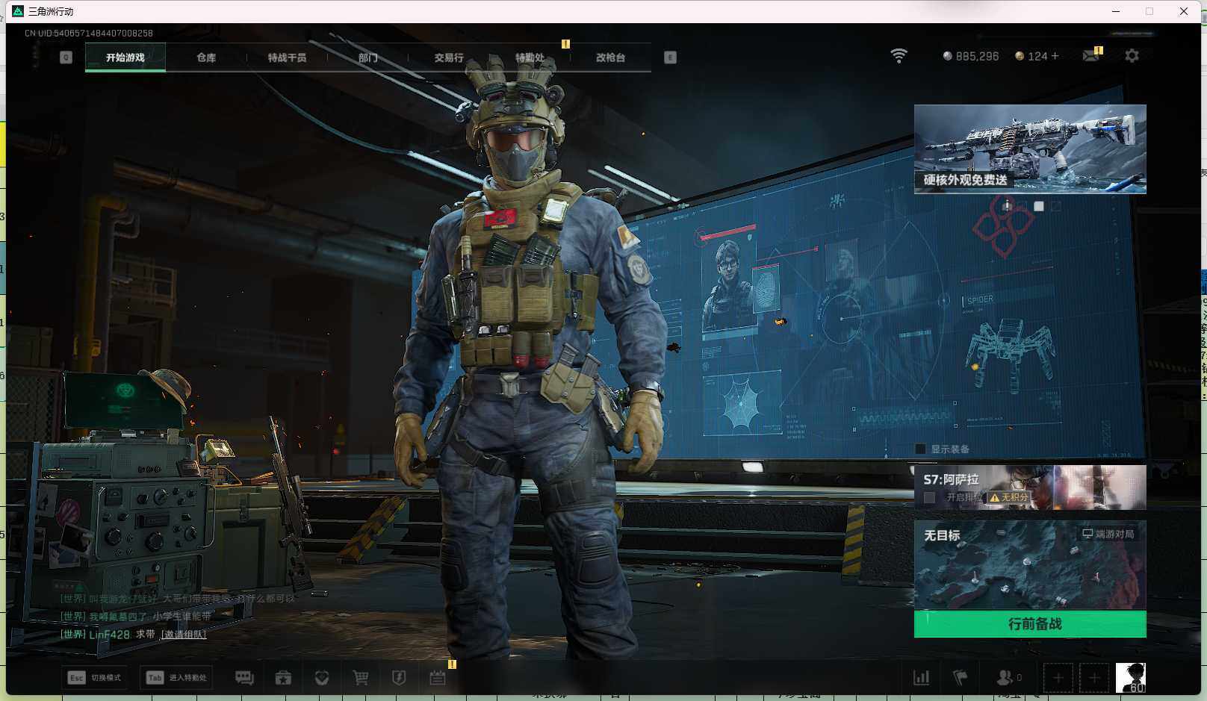Close the 三角洲行动 window

pos(1184,11)
